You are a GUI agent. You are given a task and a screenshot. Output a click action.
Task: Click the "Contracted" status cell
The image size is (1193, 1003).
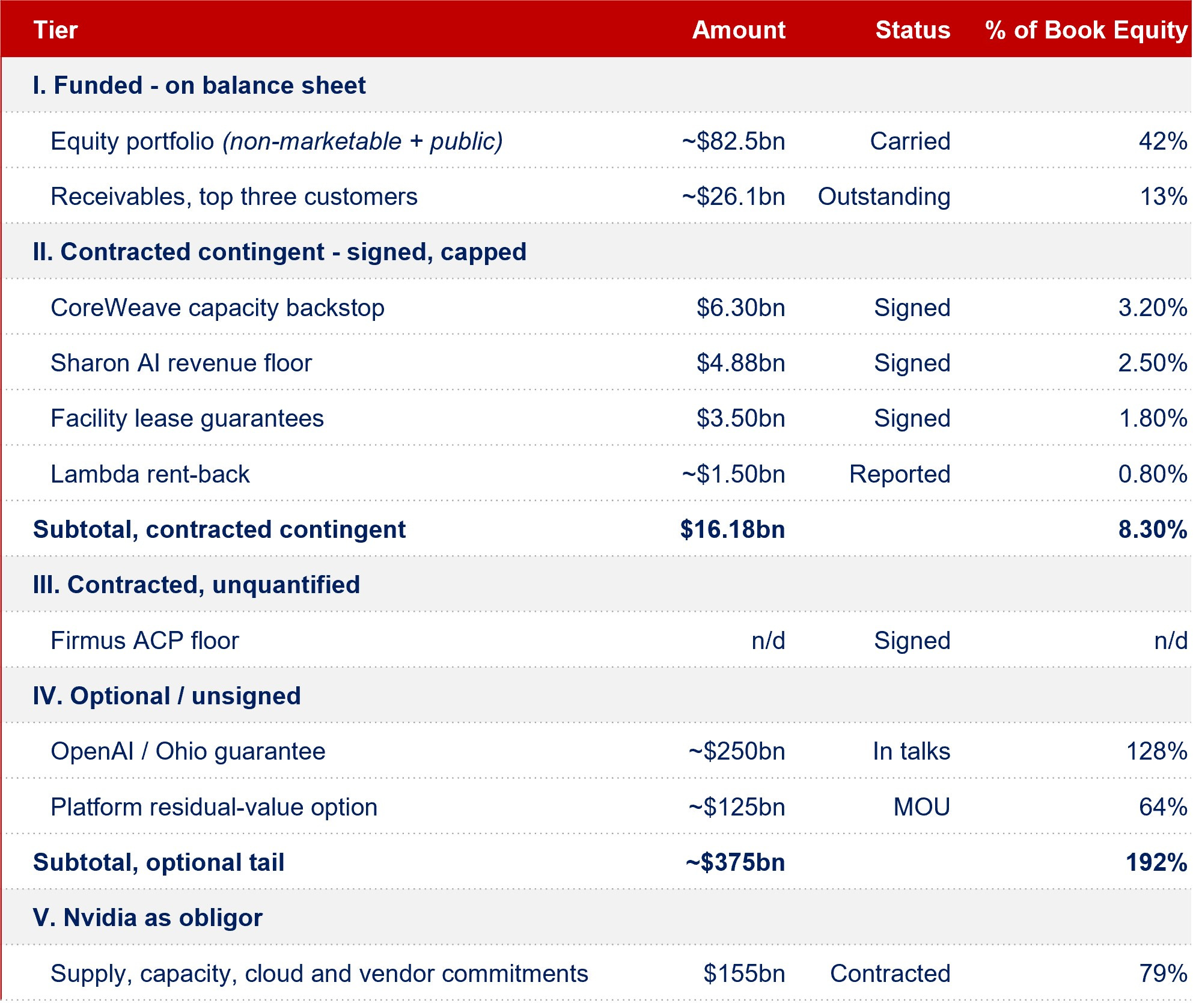point(890,974)
